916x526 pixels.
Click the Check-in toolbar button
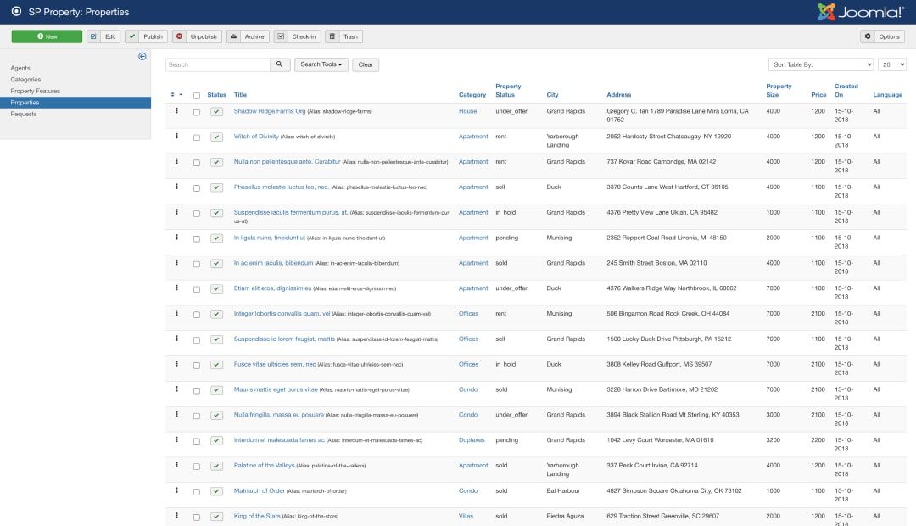click(298, 36)
